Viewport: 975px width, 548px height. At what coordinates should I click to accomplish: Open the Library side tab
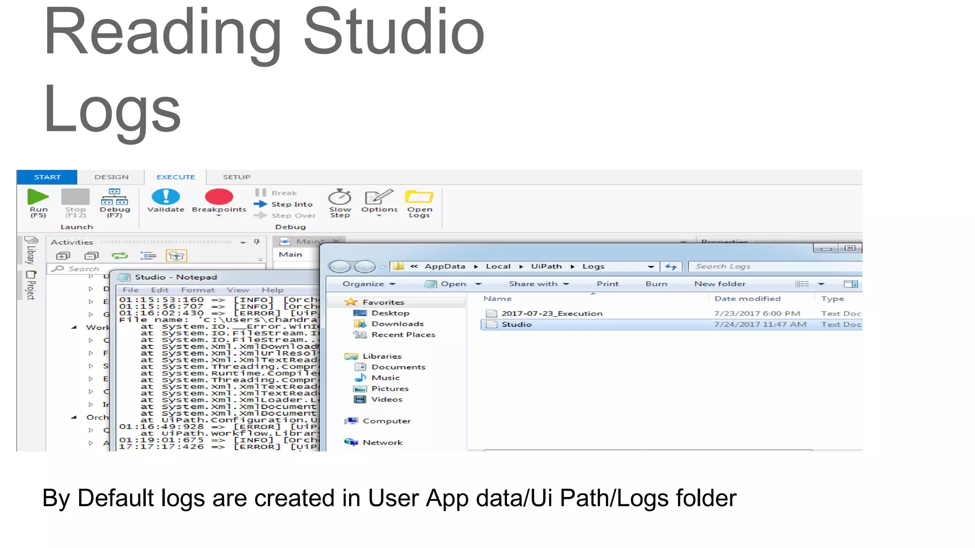(x=30, y=251)
